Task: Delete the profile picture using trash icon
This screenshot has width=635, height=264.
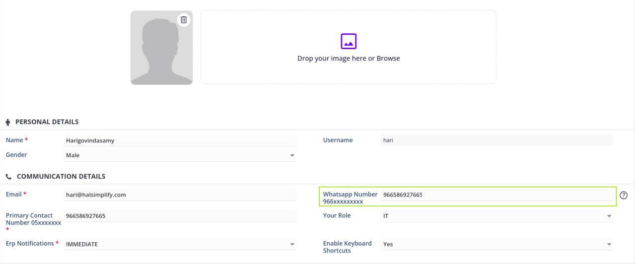Action: (184, 20)
